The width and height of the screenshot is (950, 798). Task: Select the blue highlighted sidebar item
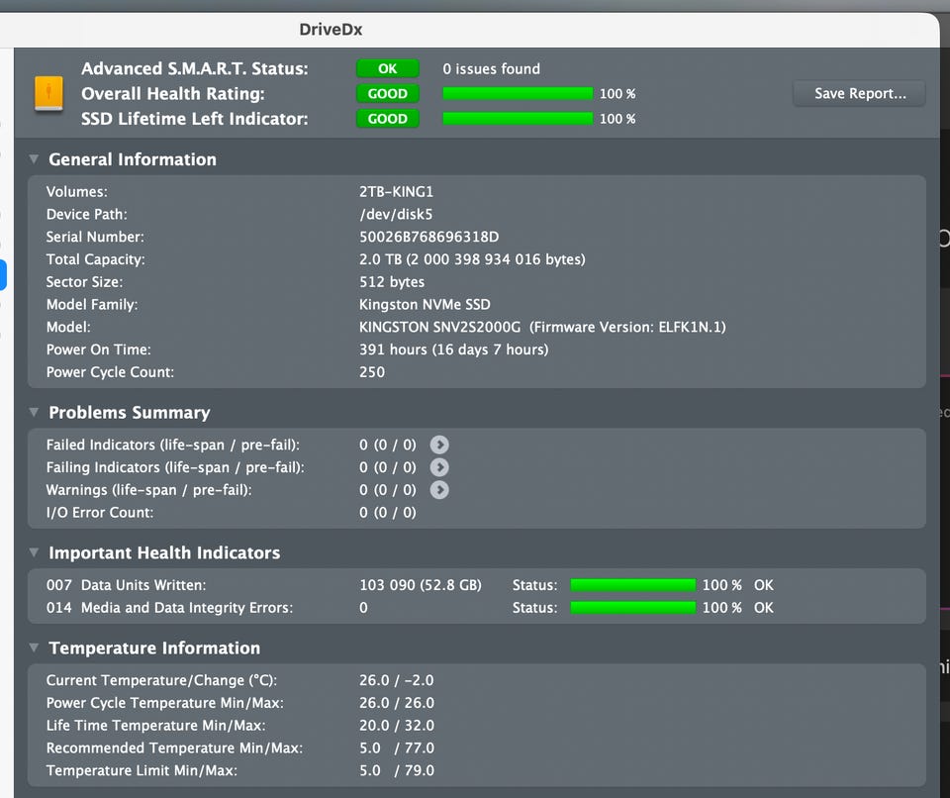[x=2, y=274]
